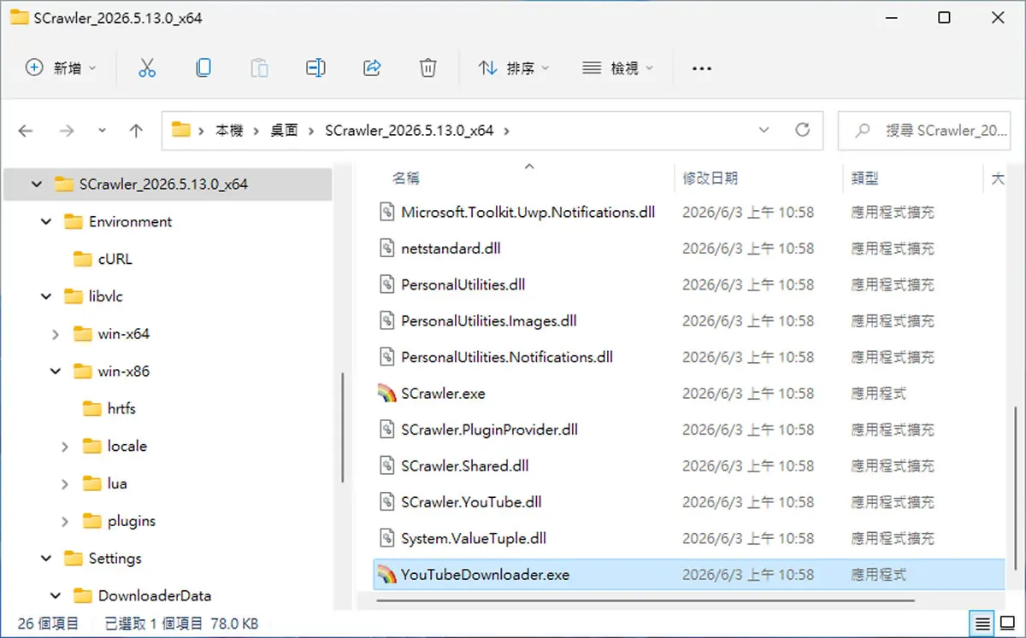Collapse the Environment tree folder
Viewport: 1026px width, 638px height.
click(x=45, y=222)
